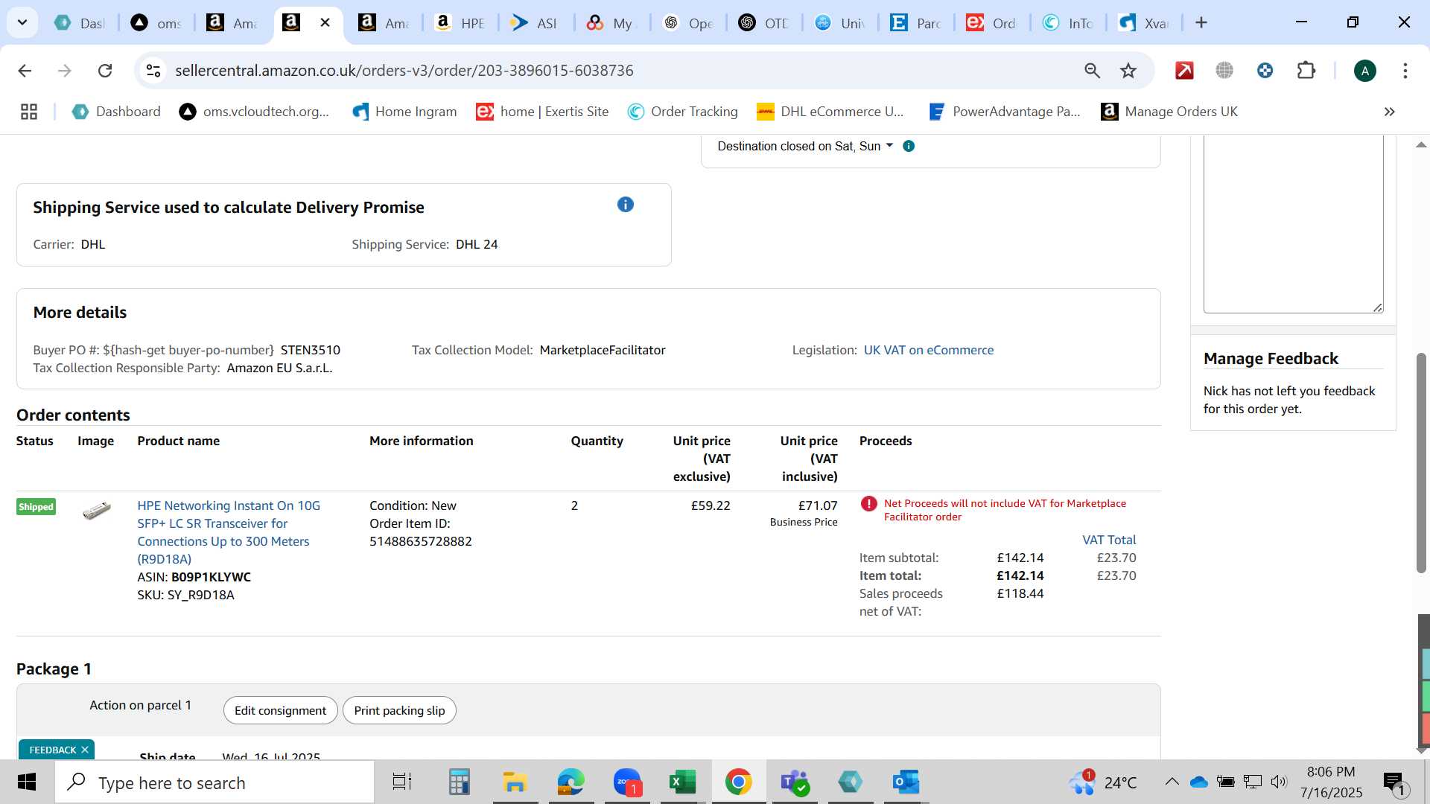Screen dimensions: 1430x804
Task: Open HPE Networking Instant On product link
Action: tap(229, 532)
